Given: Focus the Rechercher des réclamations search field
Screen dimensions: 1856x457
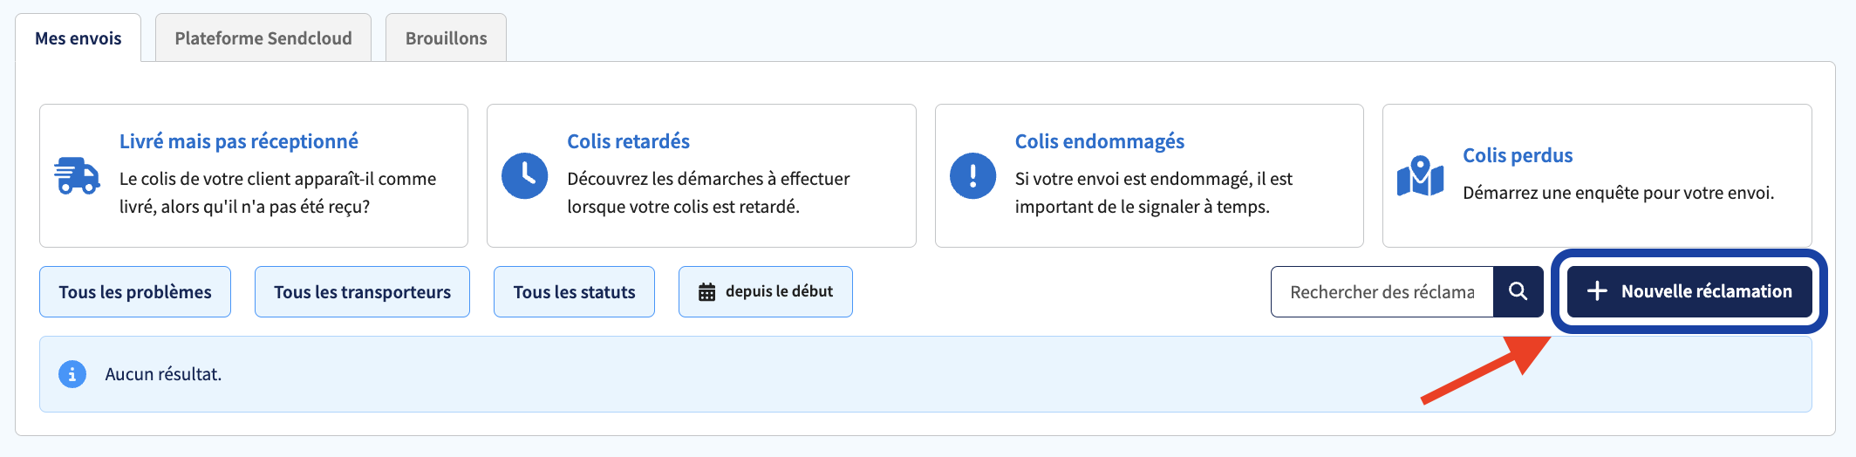Looking at the screenshot, I should click(x=1382, y=291).
